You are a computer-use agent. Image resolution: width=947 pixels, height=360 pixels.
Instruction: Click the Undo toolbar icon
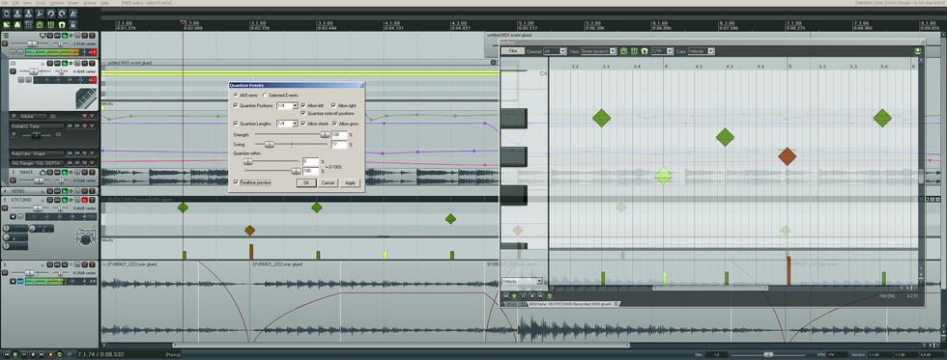[50, 14]
